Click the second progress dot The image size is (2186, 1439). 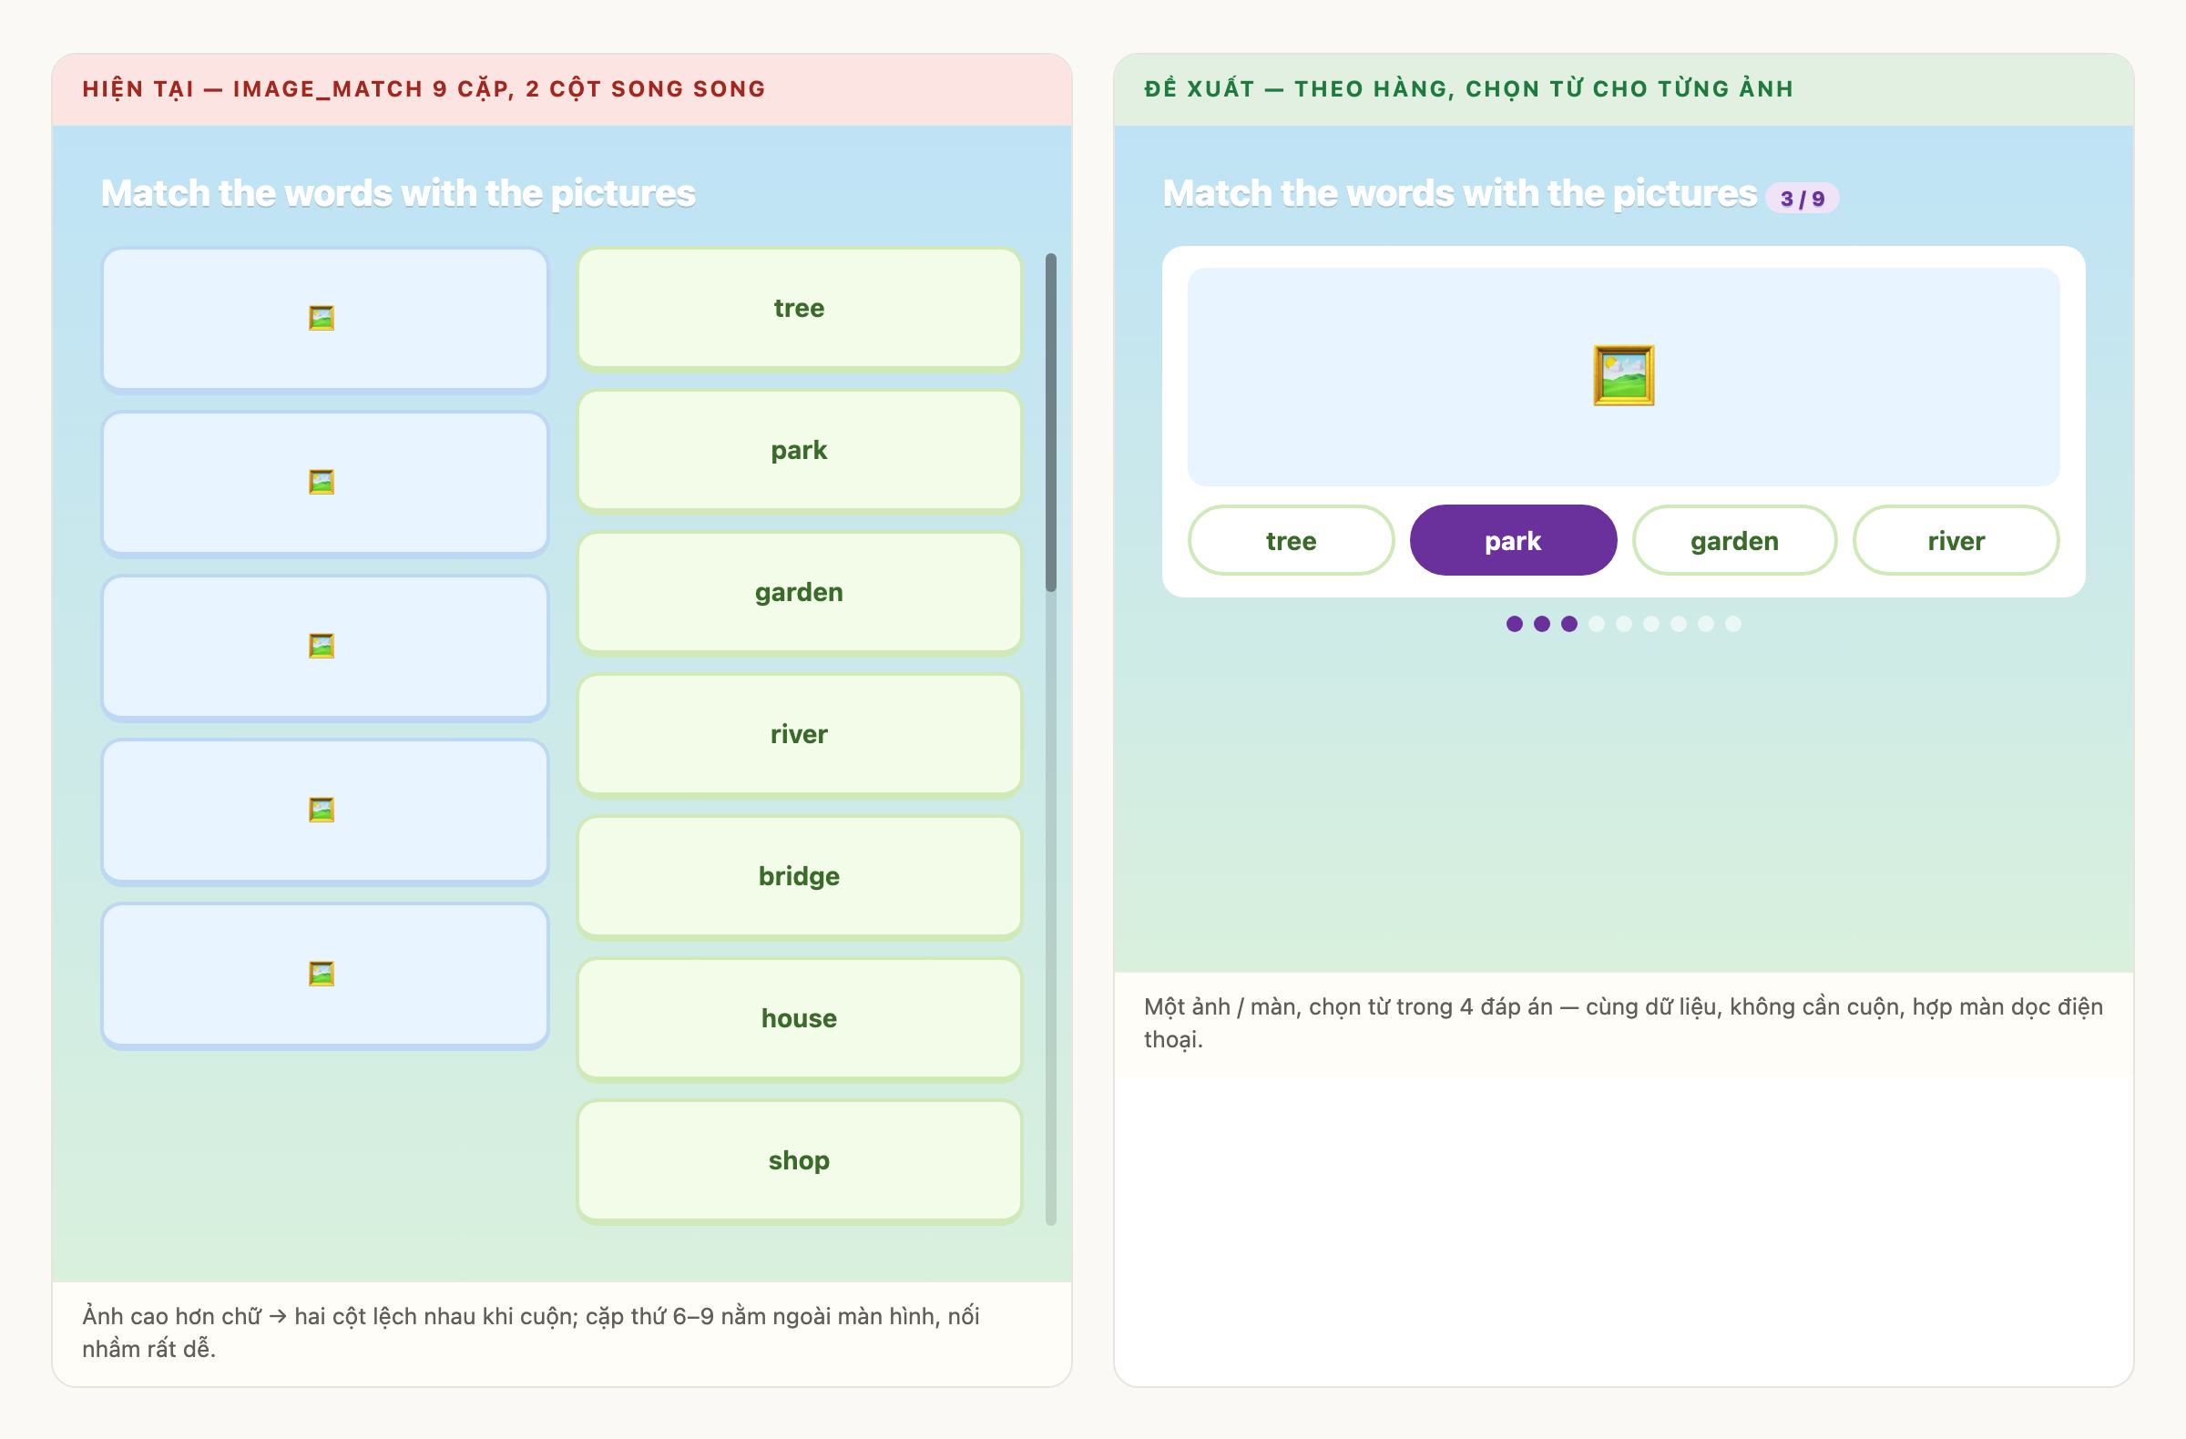pyautogui.click(x=1542, y=625)
